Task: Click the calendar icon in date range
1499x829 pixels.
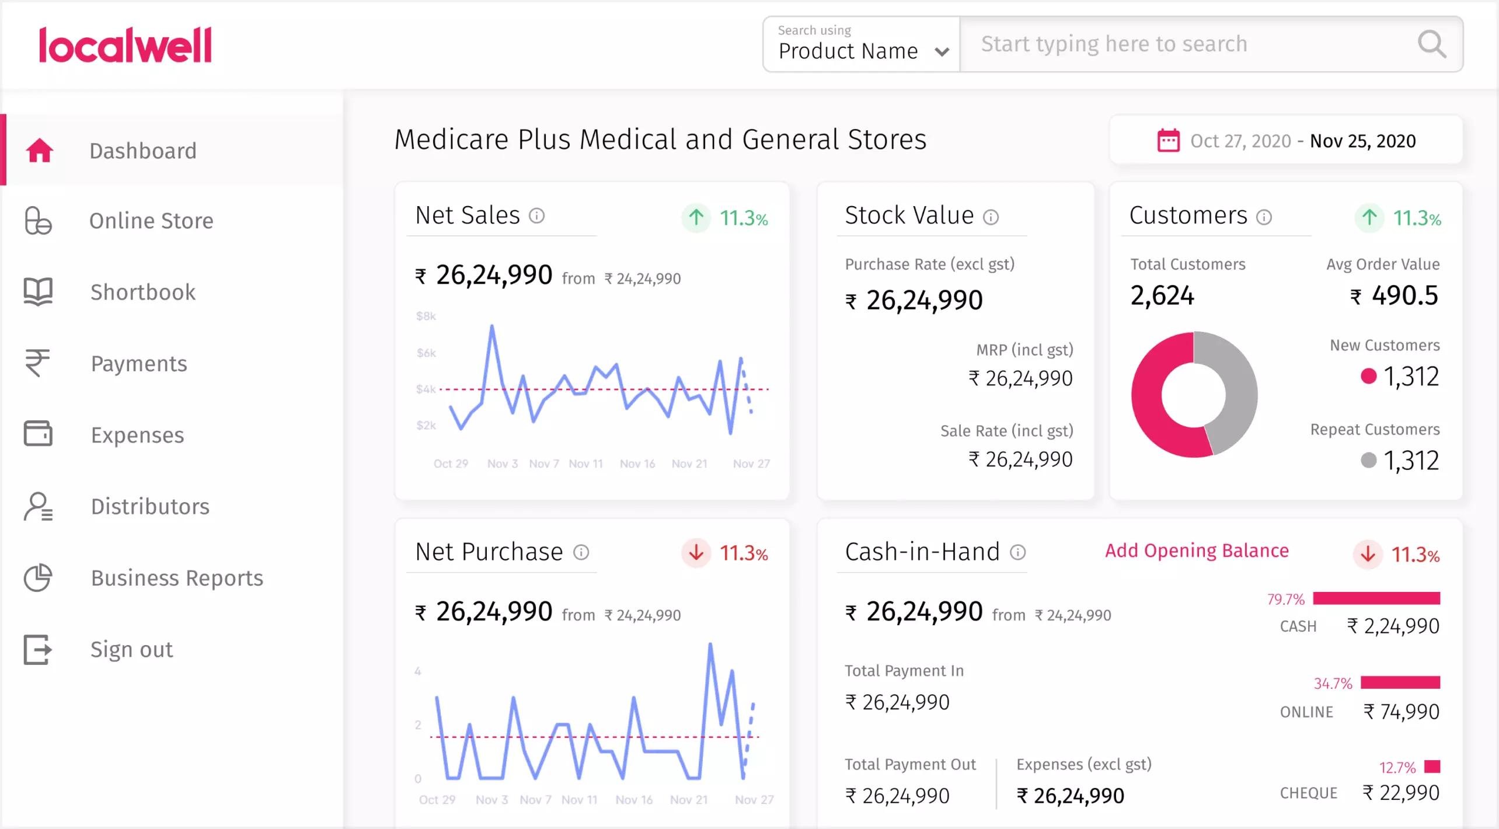Action: (x=1168, y=141)
